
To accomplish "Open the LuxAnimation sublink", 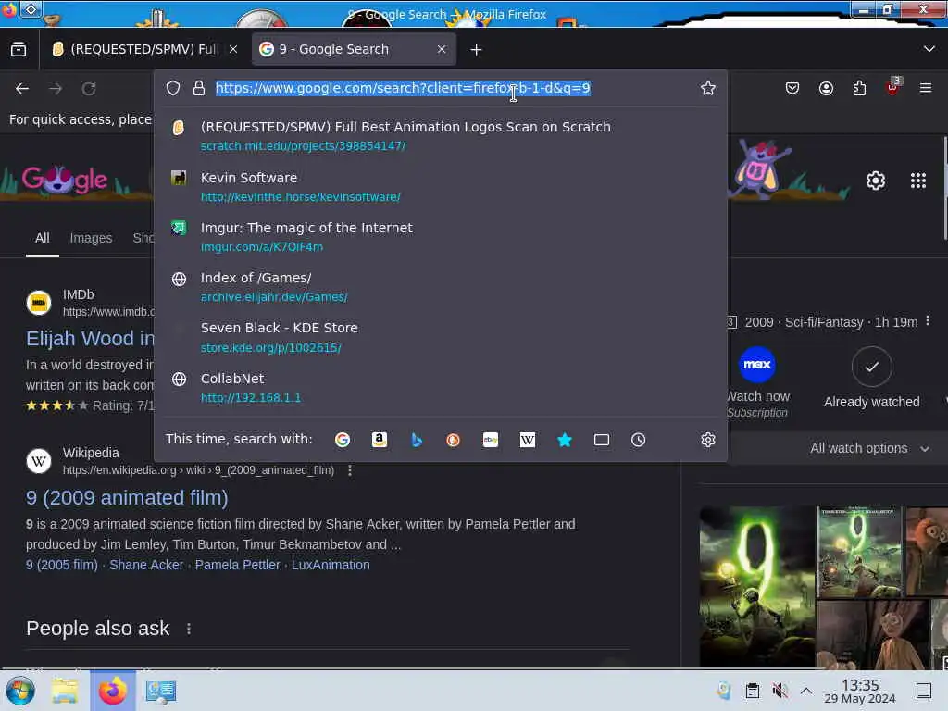I will 331,565.
